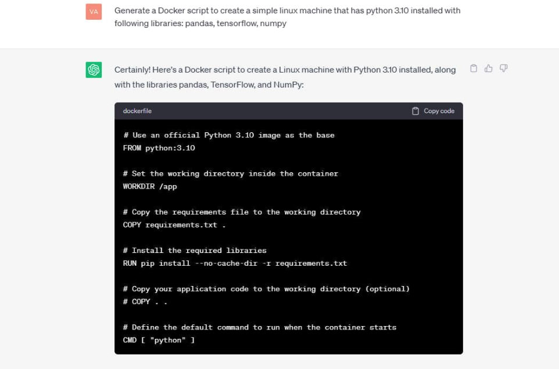559x369 pixels.
Task: Click the WORKDIR /app code line
Action: [150, 186]
